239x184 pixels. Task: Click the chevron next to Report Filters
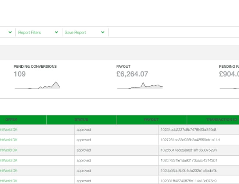[x=56, y=32]
